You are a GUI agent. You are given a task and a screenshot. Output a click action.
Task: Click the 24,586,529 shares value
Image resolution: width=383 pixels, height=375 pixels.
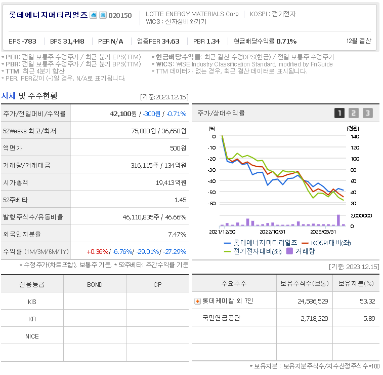[313, 302]
